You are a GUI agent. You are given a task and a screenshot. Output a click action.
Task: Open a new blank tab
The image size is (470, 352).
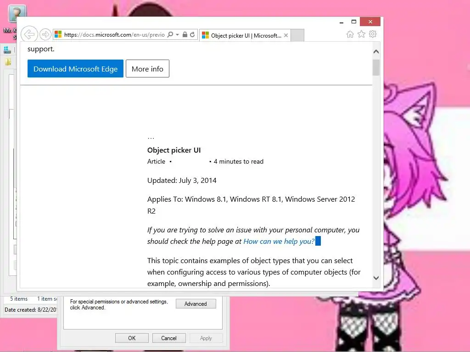(x=297, y=35)
